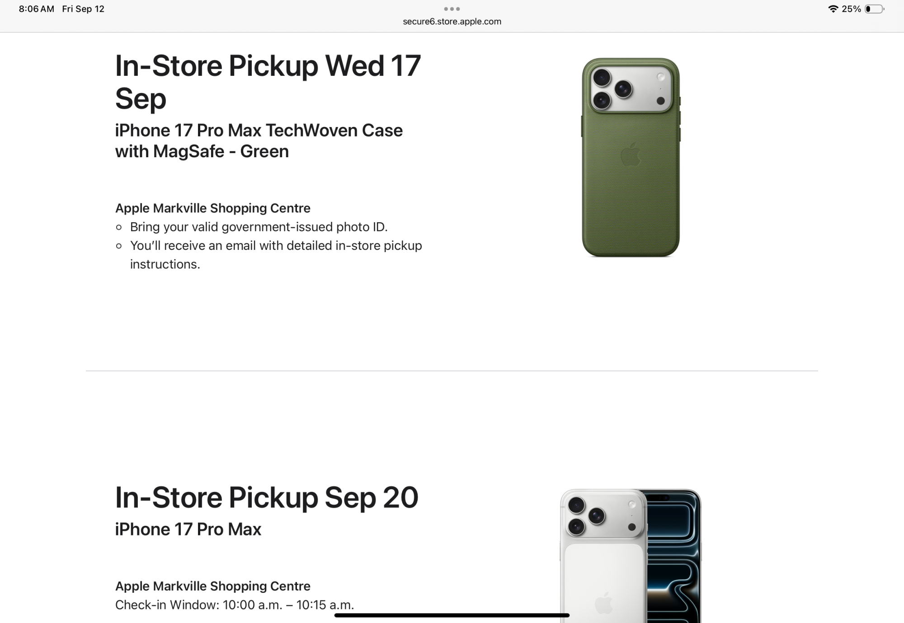Select the secure6.store.apple.com address field

(x=452, y=21)
